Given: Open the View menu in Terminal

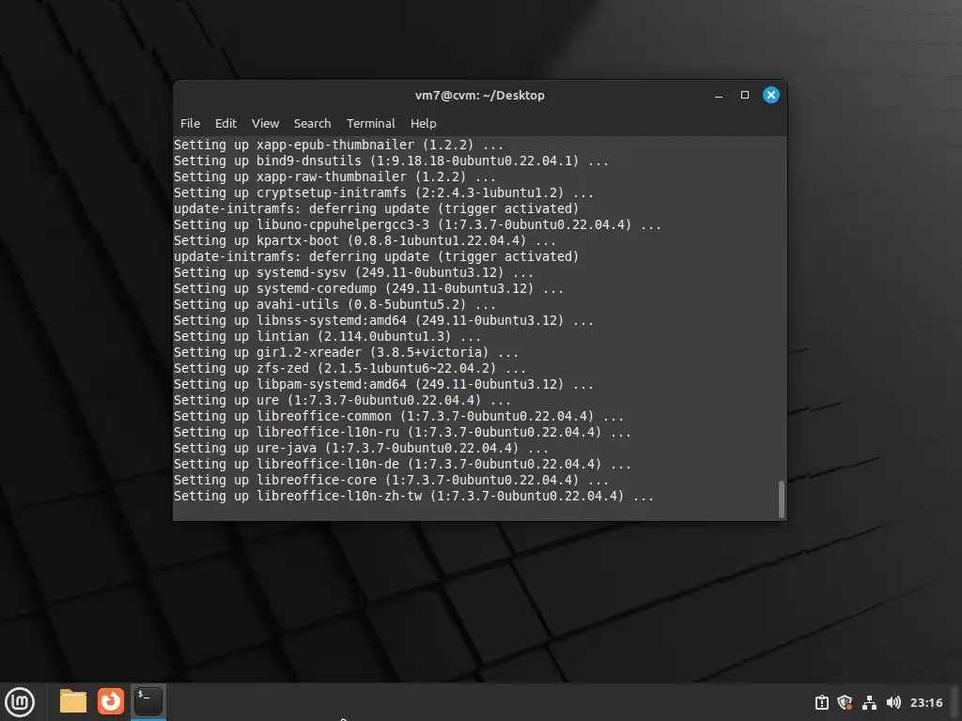Looking at the screenshot, I should click(265, 123).
